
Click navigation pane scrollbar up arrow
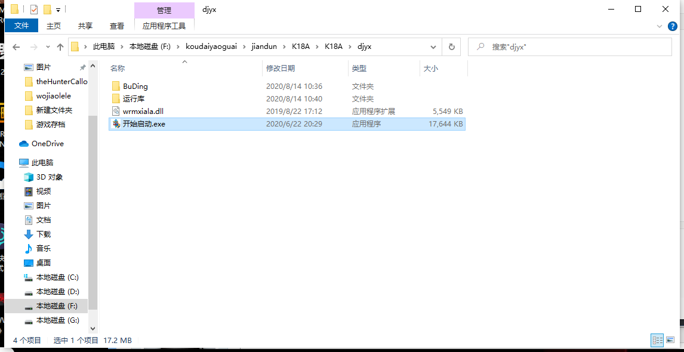coord(93,66)
